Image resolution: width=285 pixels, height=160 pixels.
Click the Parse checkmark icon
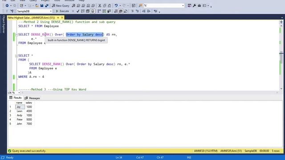[78, 11]
